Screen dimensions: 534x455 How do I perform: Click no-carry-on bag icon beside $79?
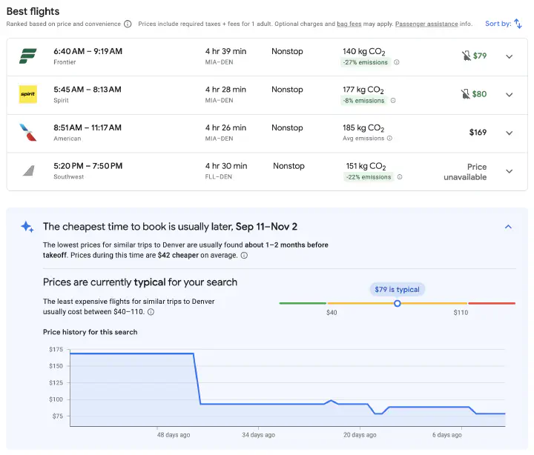[x=466, y=56]
